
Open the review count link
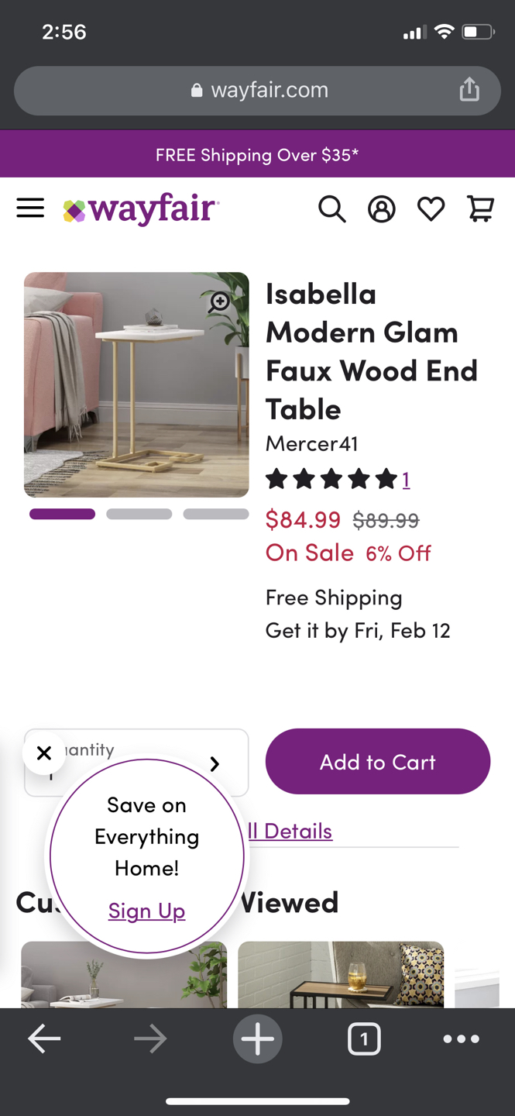(406, 480)
